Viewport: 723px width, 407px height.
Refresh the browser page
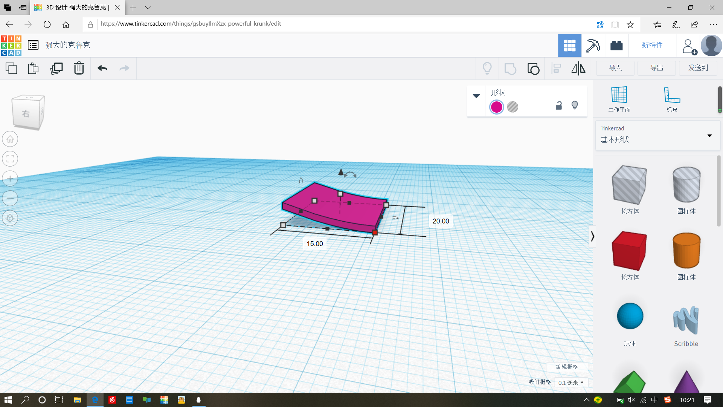tap(47, 24)
